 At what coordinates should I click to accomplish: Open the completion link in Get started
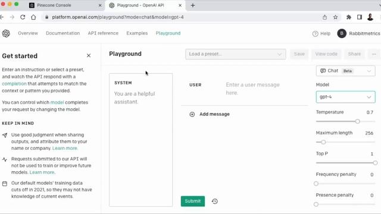point(14,84)
